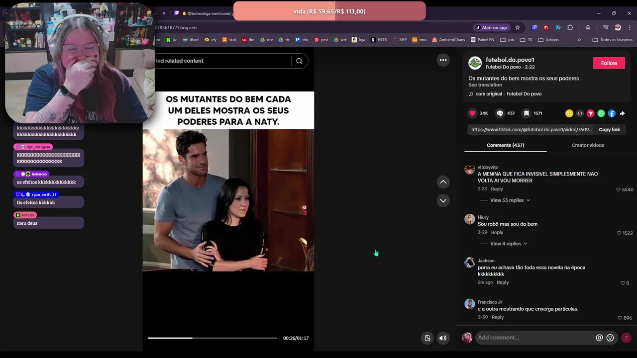Click See translation under the caption
This screenshot has height=358, width=637.
(485, 85)
